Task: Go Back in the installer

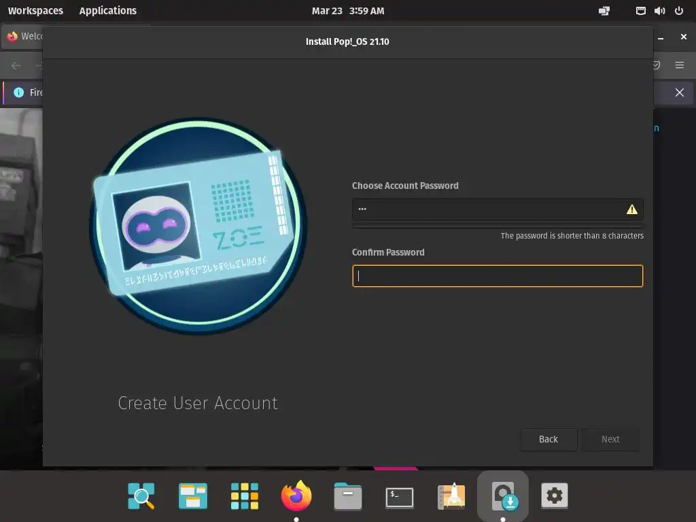Action: click(x=549, y=439)
